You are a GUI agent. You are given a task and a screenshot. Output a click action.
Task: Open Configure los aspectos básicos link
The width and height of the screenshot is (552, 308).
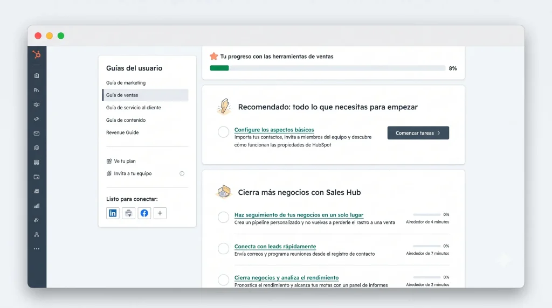tap(274, 130)
